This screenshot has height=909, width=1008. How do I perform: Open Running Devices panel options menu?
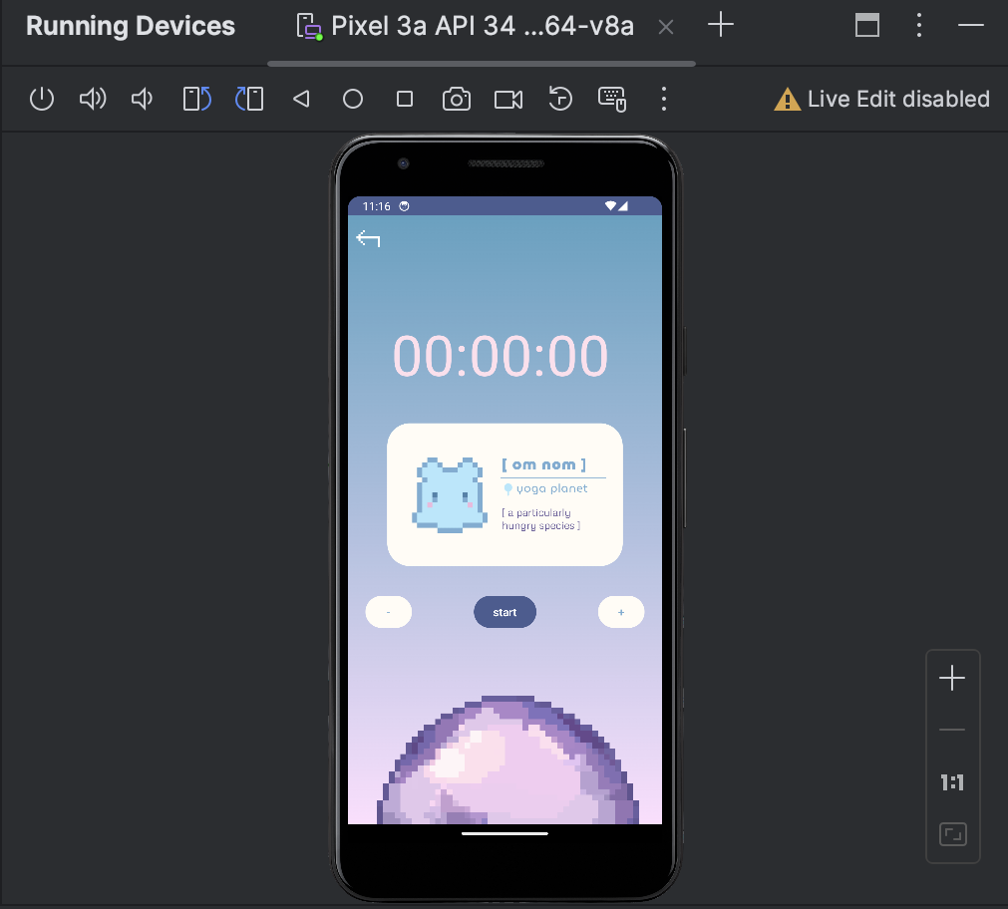(x=919, y=25)
